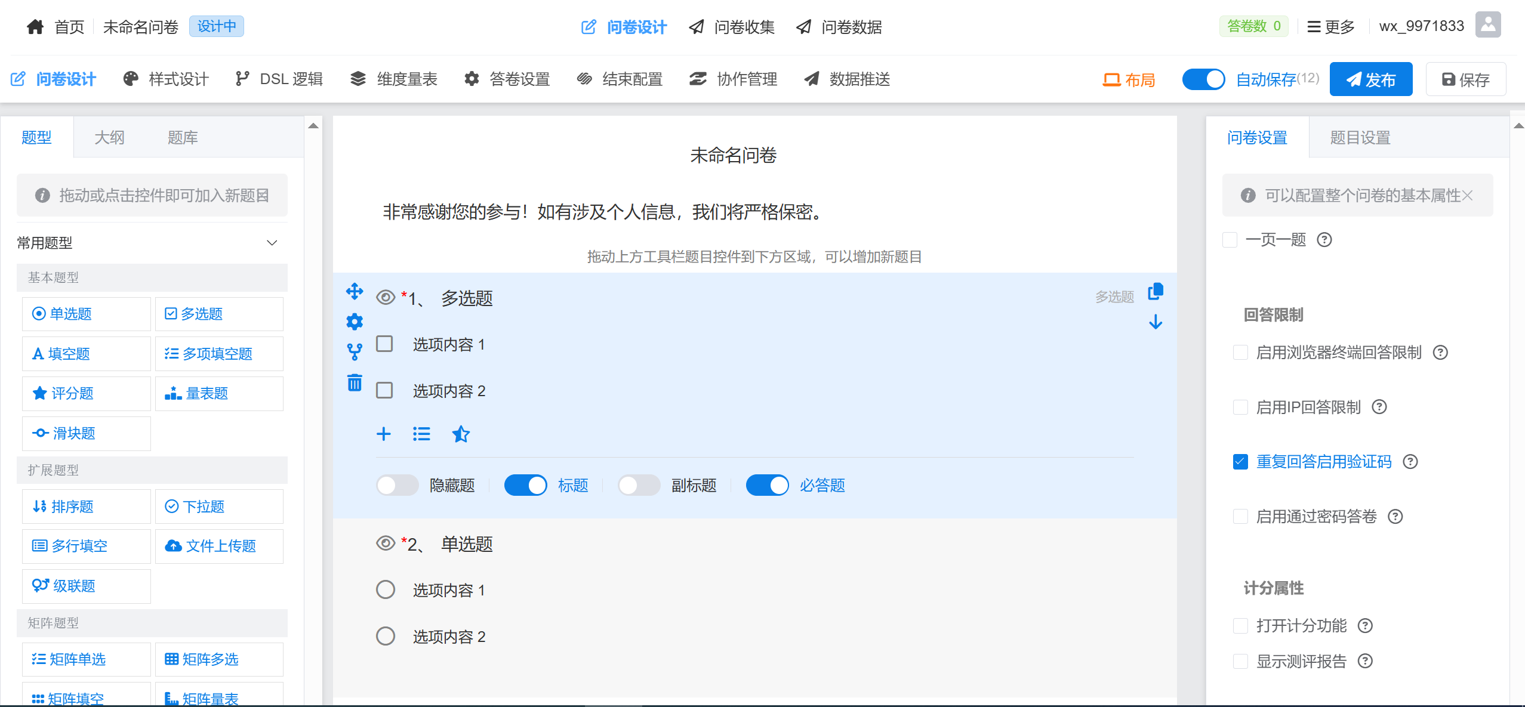Image resolution: width=1525 pixels, height=707 pixels.
Task: Click the 布局 layout button
Action: [1129, 79]
